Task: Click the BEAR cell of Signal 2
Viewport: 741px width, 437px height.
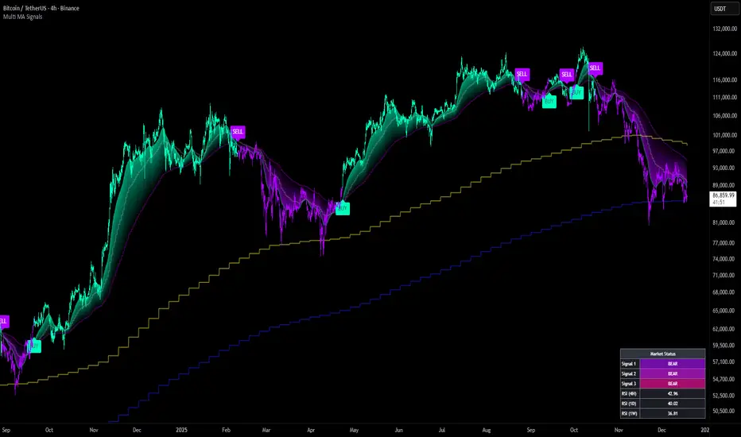Action: click(673, 373)
